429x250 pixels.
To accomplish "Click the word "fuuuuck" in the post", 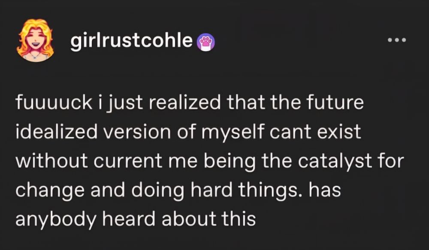I will pyautogui.click(x=54, y=102).
